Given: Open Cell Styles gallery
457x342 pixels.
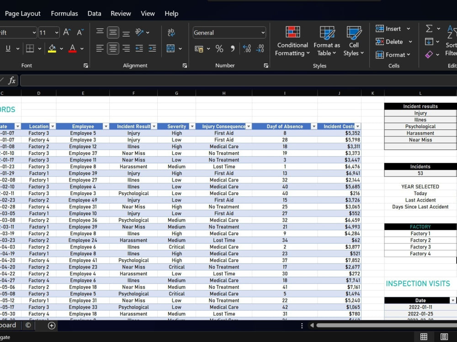Looking at the screenshot, I should click(354, 41).
